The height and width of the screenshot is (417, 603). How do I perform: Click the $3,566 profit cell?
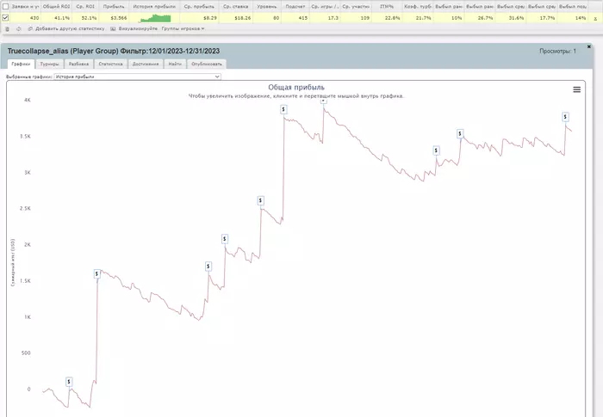pyautogui.click(x=114, y=18)
